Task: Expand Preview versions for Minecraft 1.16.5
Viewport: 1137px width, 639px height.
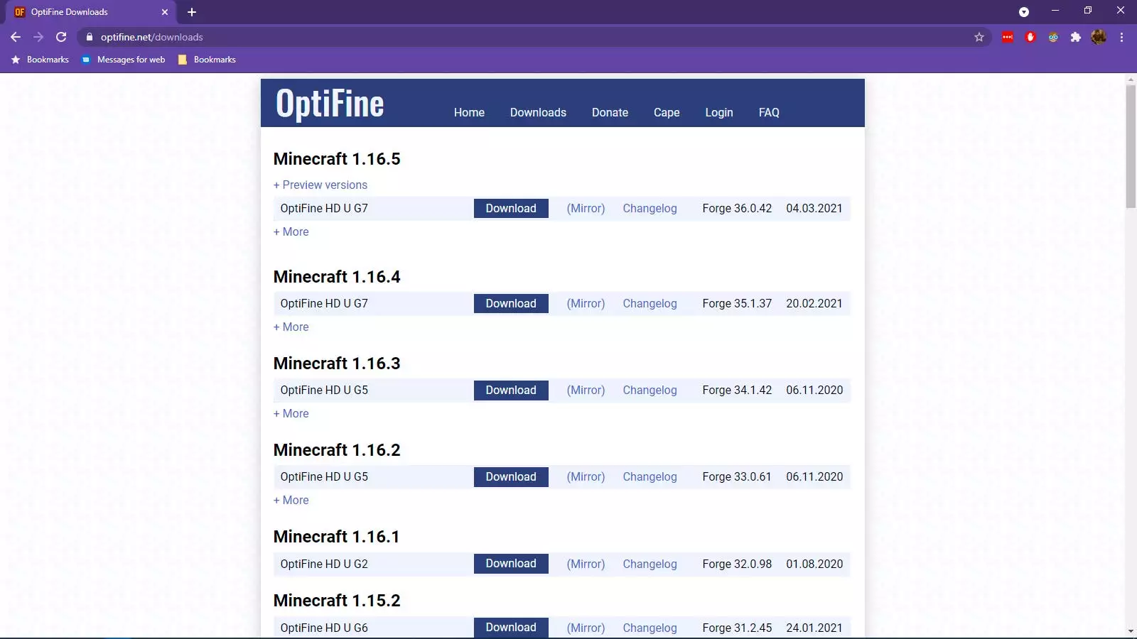Action: click(320, 185)
